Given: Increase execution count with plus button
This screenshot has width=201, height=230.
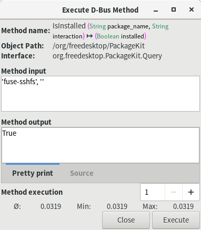Looking at the screenshot, I should 191,192.
